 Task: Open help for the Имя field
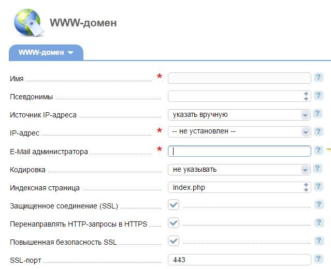(x=319, y=77)
